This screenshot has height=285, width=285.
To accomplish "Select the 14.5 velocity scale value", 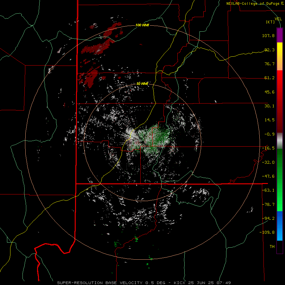I will click(269, 120).
